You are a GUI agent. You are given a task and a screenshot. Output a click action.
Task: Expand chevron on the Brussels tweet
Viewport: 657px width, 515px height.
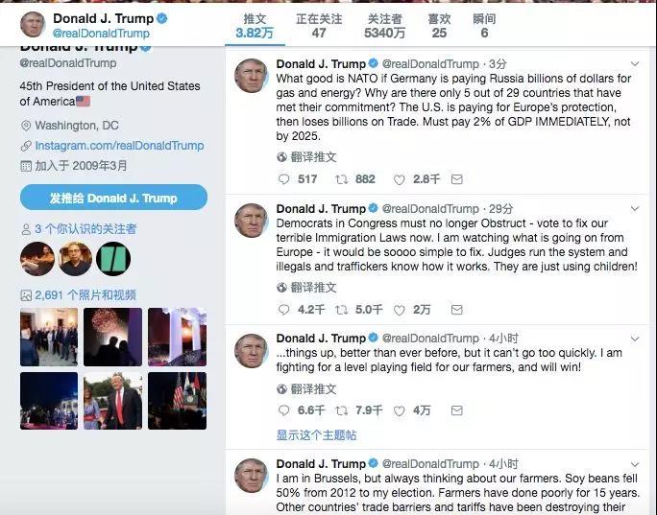pyautogui.click(x=635, y=464)
